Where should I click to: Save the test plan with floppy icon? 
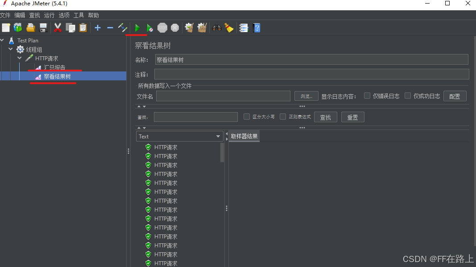[43, 28]
